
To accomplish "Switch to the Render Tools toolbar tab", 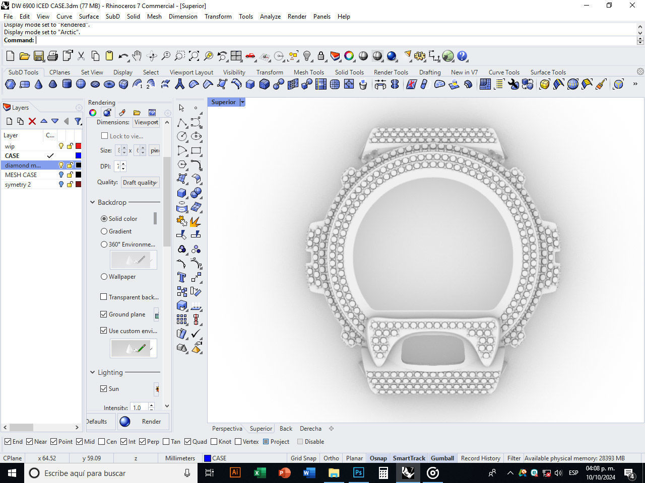I will pos(391,72).
